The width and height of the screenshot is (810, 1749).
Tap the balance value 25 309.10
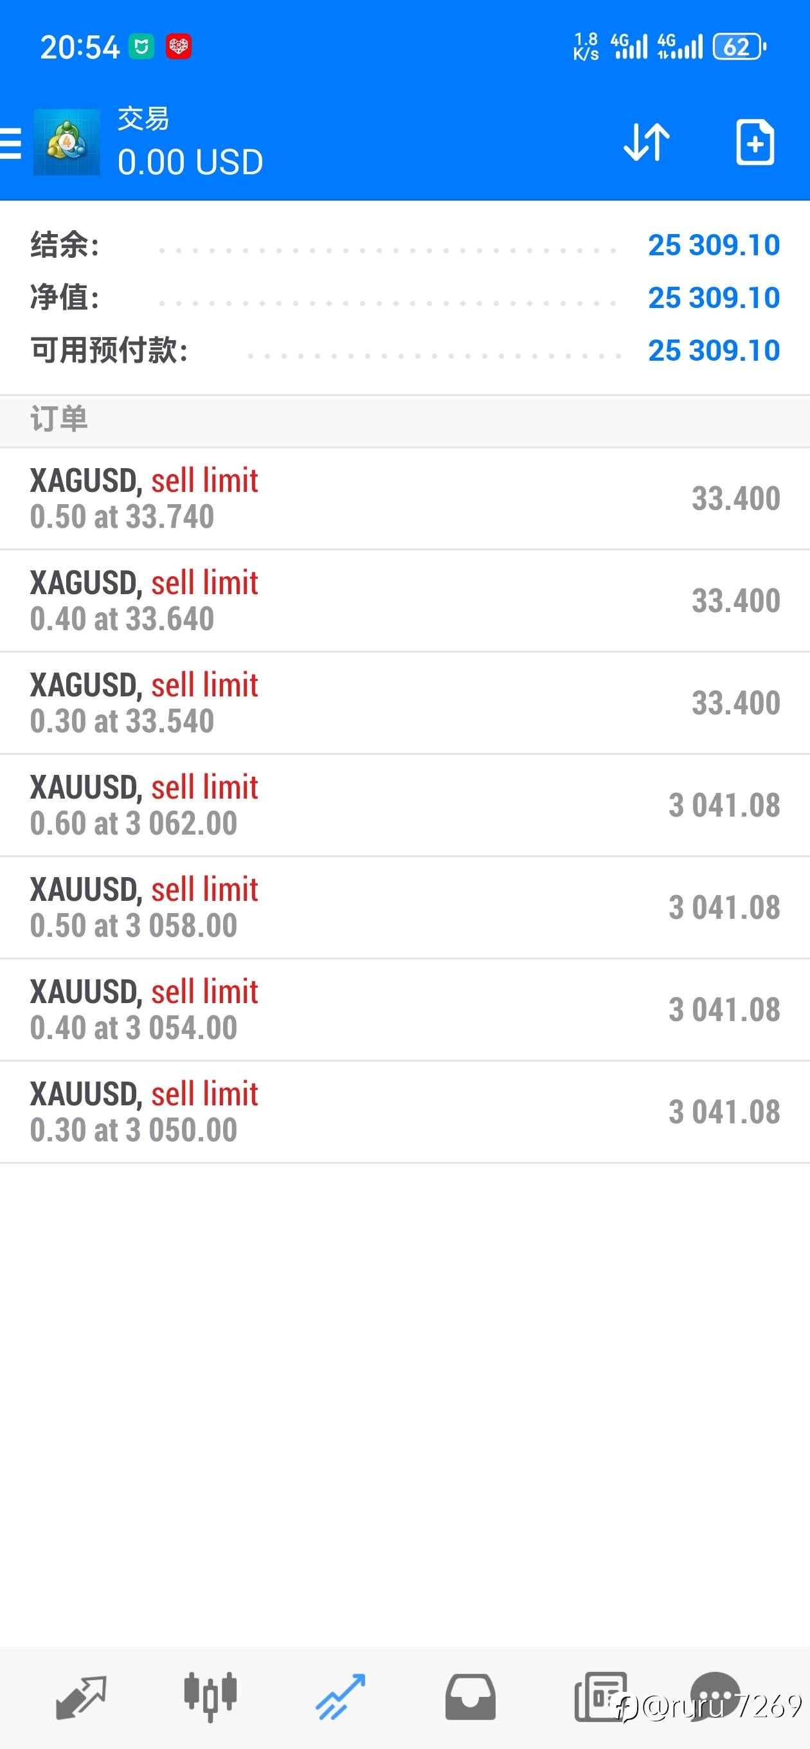point(714,245)
